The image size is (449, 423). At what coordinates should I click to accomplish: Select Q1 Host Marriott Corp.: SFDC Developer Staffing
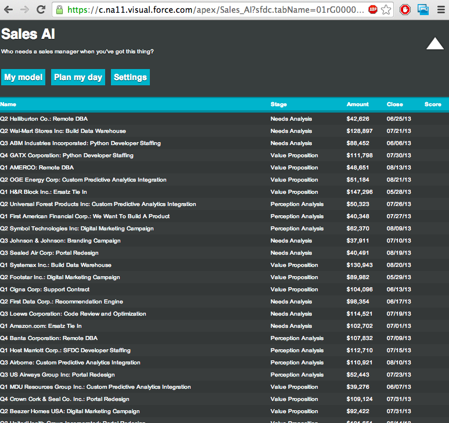(65, 350)
